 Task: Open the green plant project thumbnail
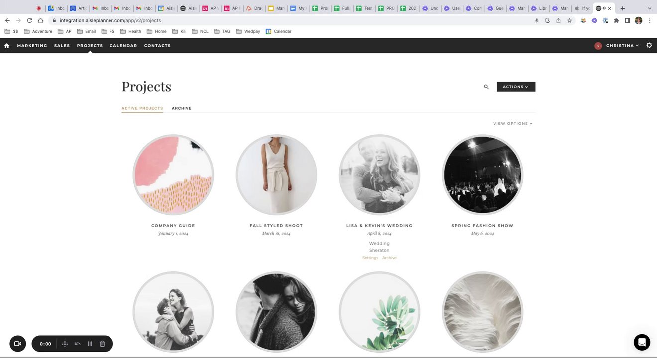[x=379, y=312]
